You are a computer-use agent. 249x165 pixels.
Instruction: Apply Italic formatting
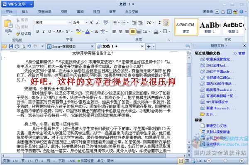44,32
